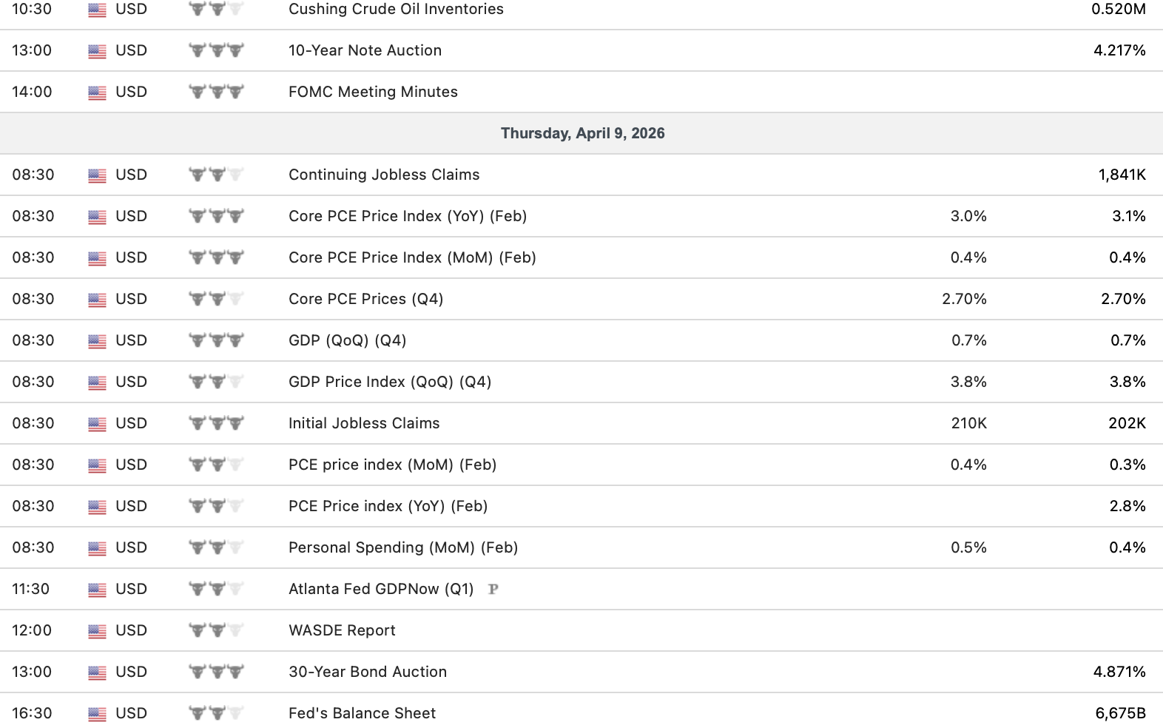Open the Atlanta Fed GDPNow (Q1) event
The height and width of the screenshot is (725, 1163).
[x=381, y=589]
